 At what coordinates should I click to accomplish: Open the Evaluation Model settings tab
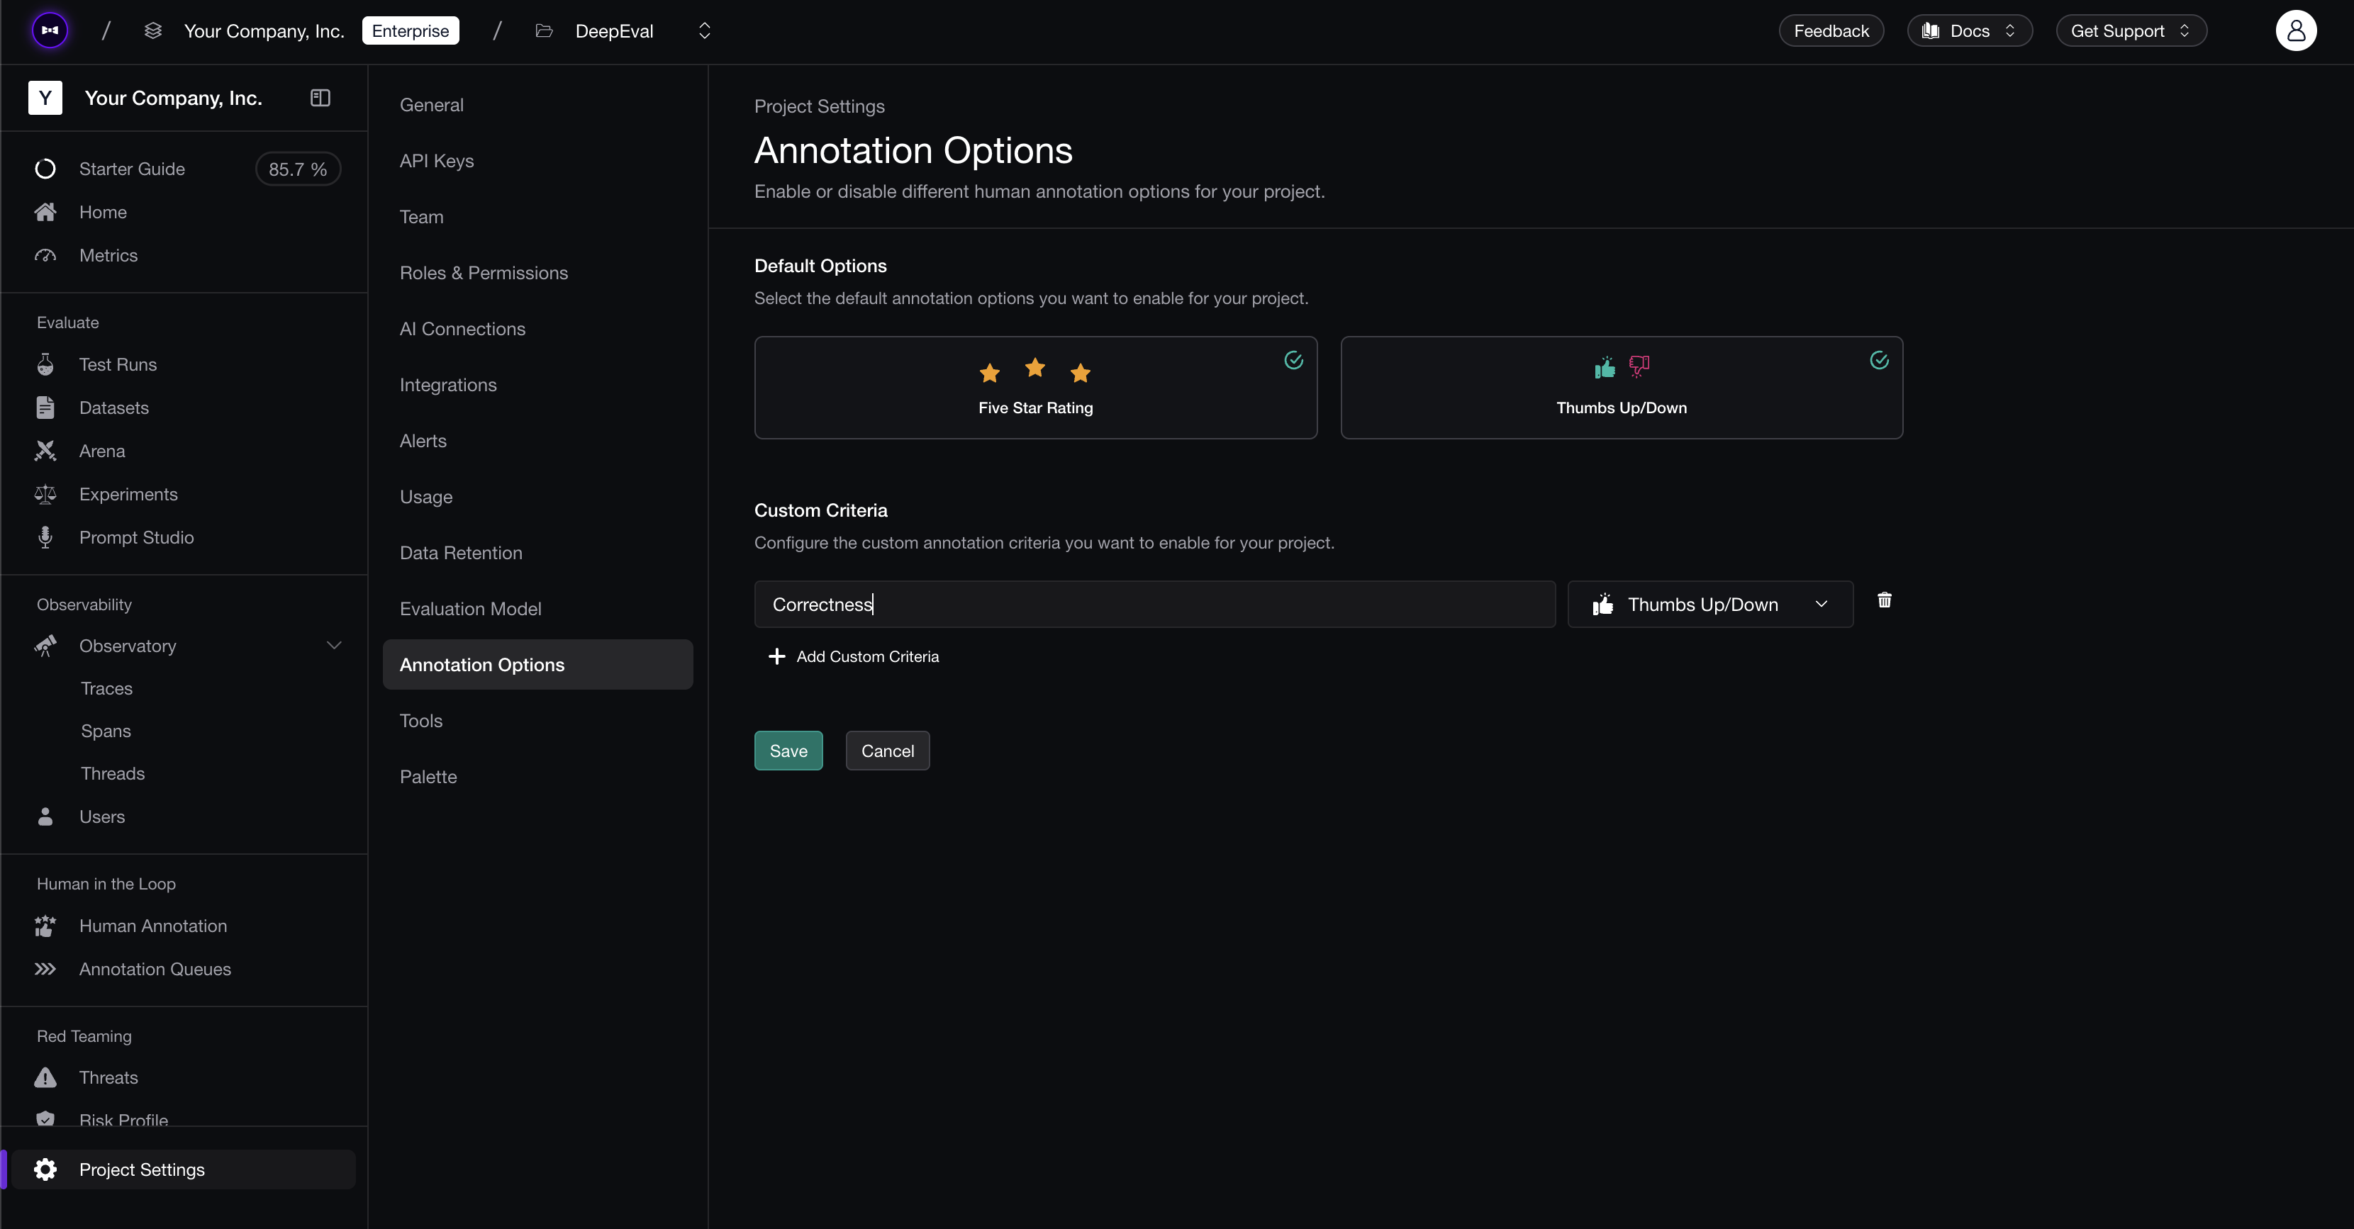469,609
